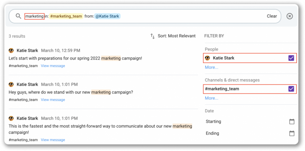Screen dimensions: 305x151
Task: Expand More... under People filter
Action: (211, 67)
